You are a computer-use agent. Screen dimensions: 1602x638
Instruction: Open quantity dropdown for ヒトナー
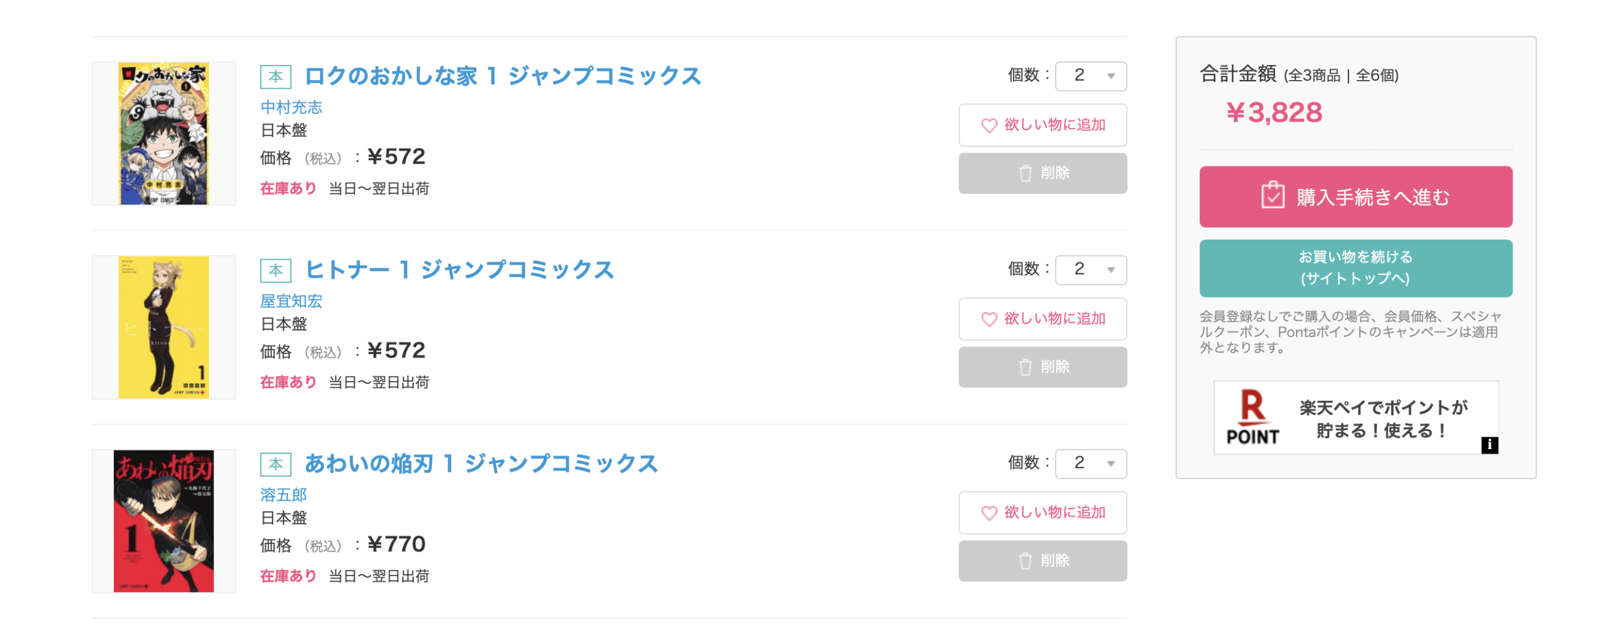(x=1090, y=270)
